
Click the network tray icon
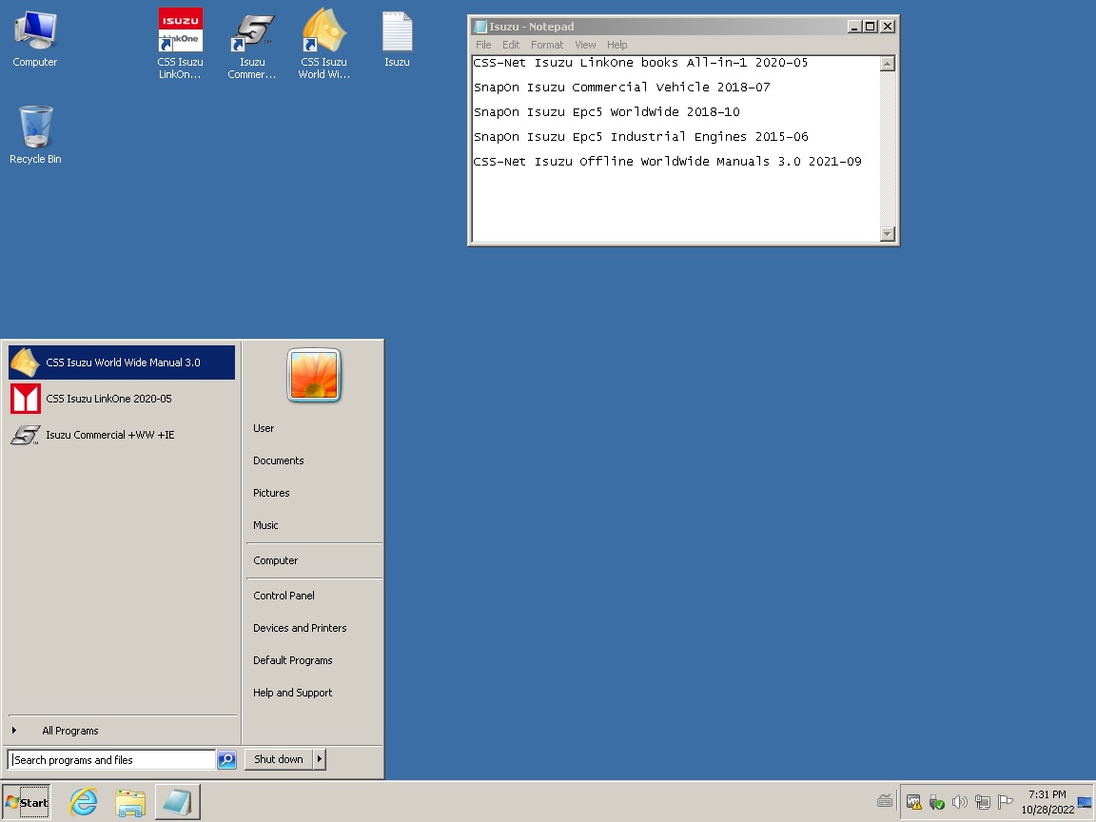(983, 802)
